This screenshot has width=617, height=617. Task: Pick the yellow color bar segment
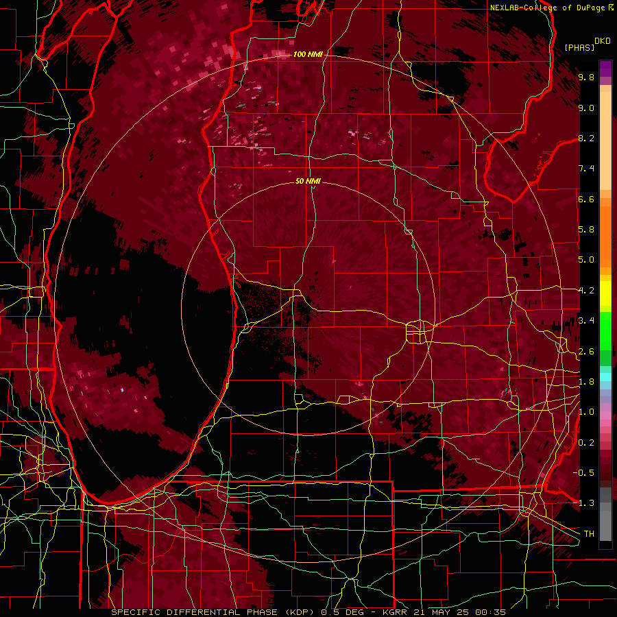[605, 293]
